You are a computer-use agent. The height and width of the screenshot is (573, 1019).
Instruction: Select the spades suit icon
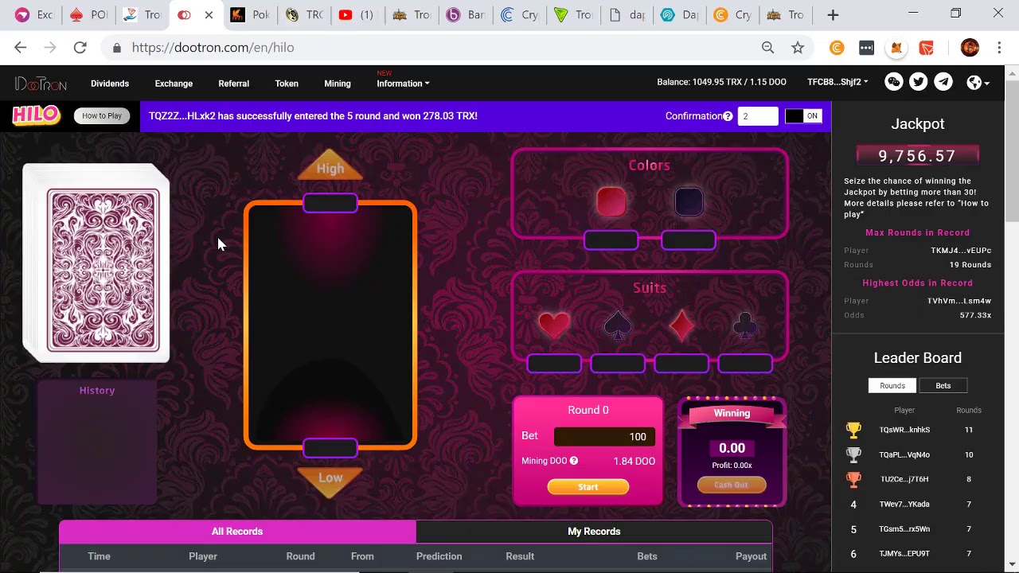click(x=618, y=325)
